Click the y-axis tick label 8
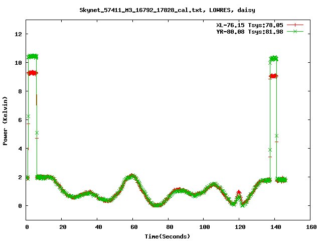 [x=20, y=91]
